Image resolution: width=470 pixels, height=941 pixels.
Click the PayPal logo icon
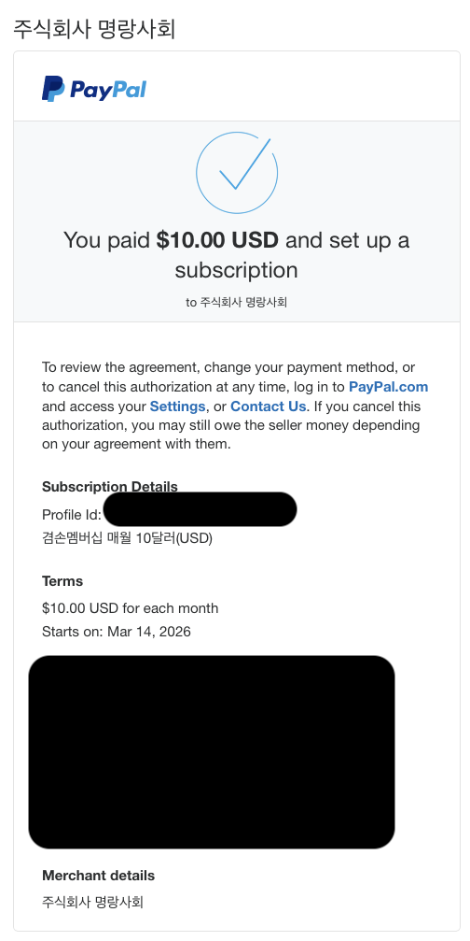click(94, 89)
